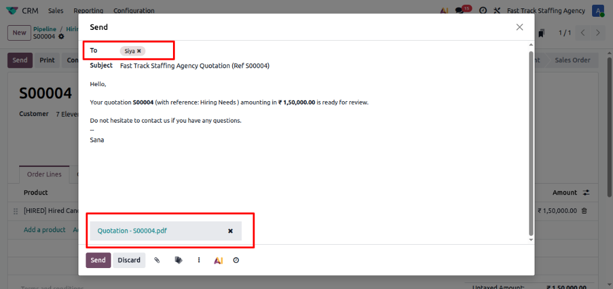Open the Sales menu
This screenshot has width=613, height=289.
[x=56, y=11]
